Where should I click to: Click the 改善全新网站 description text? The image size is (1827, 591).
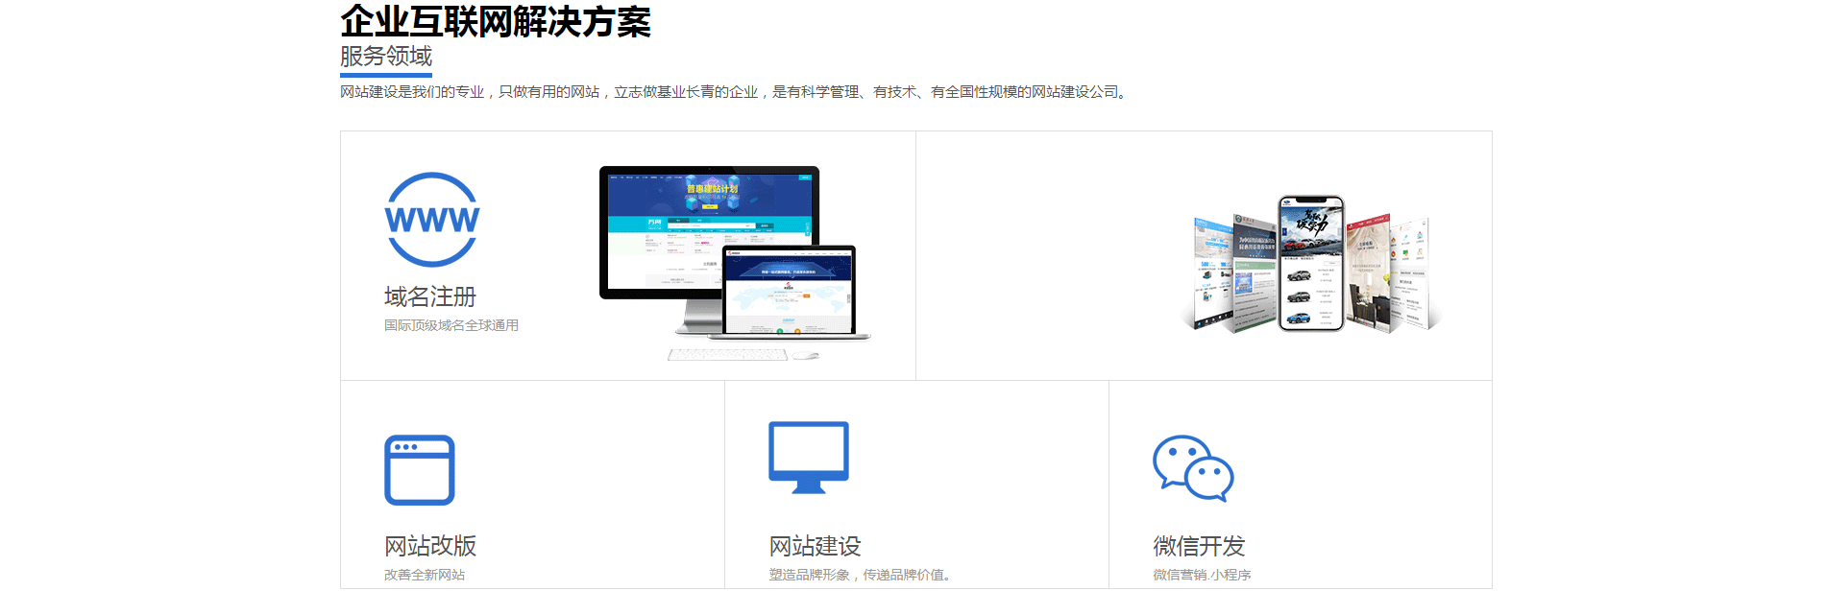tap(425, 575)
